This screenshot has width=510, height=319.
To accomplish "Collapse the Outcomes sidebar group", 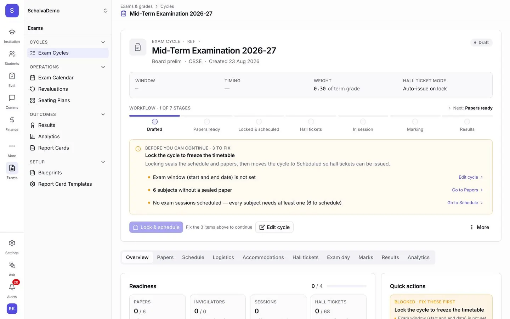I will (103, 114).
